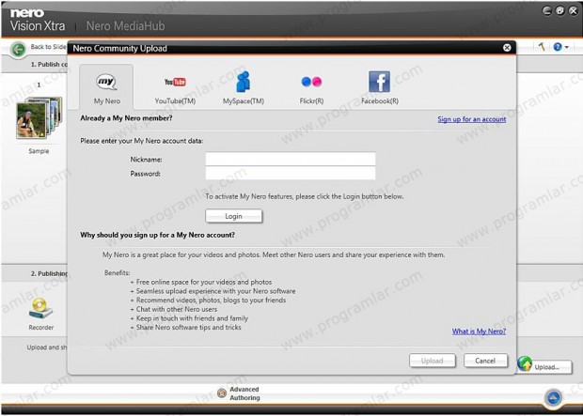The image size is (583, 416).
Task: Expand the help dropdown arrow
Action: tap(567, 47)
